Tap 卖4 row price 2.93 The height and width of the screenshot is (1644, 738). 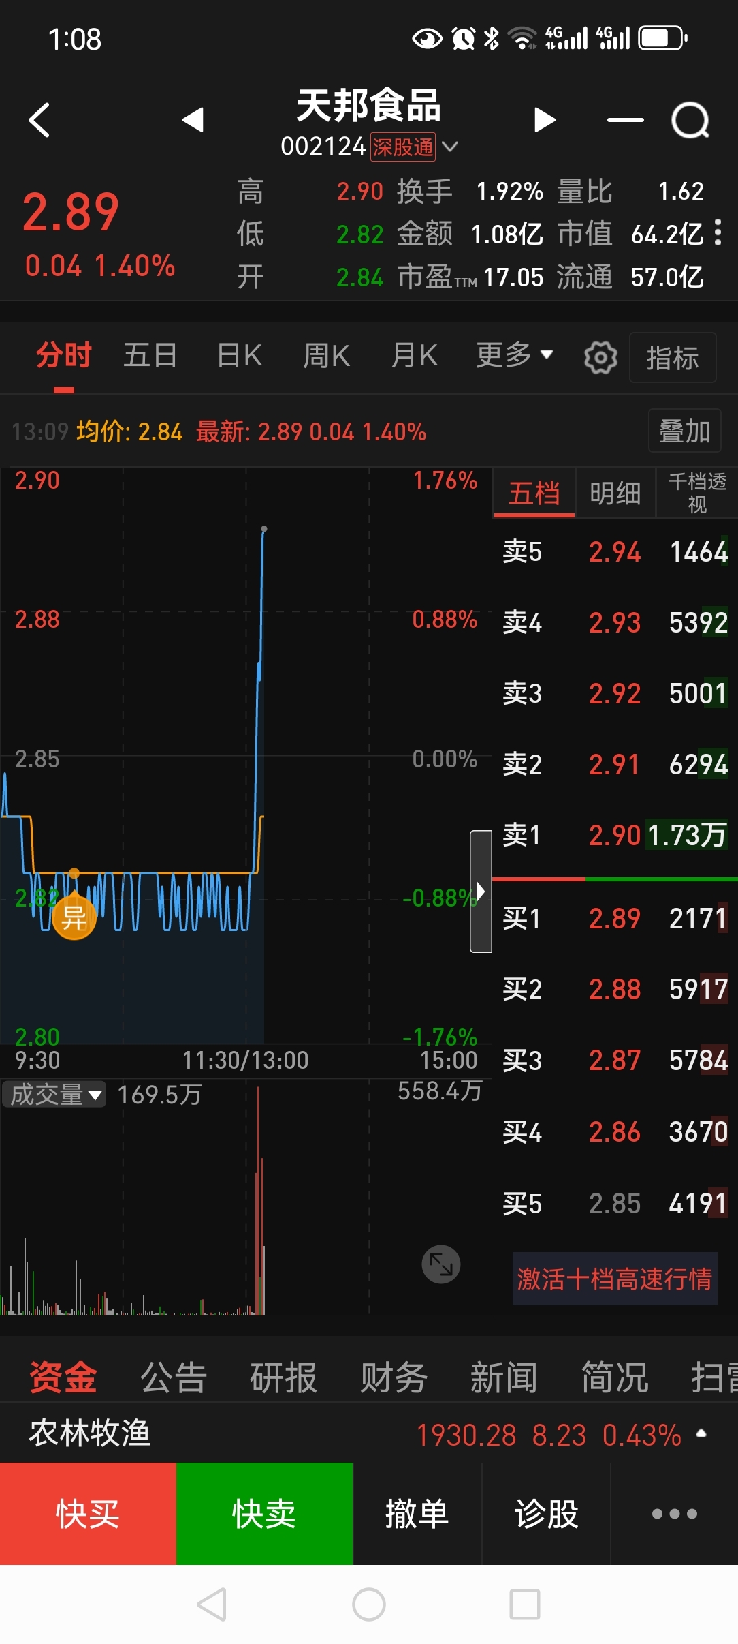pos(615,622)
